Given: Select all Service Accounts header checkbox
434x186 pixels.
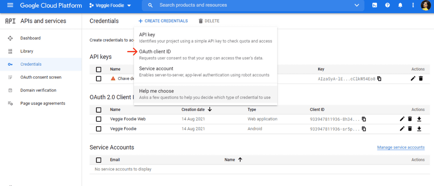Looking at the screenshot, I should point(99,160).
